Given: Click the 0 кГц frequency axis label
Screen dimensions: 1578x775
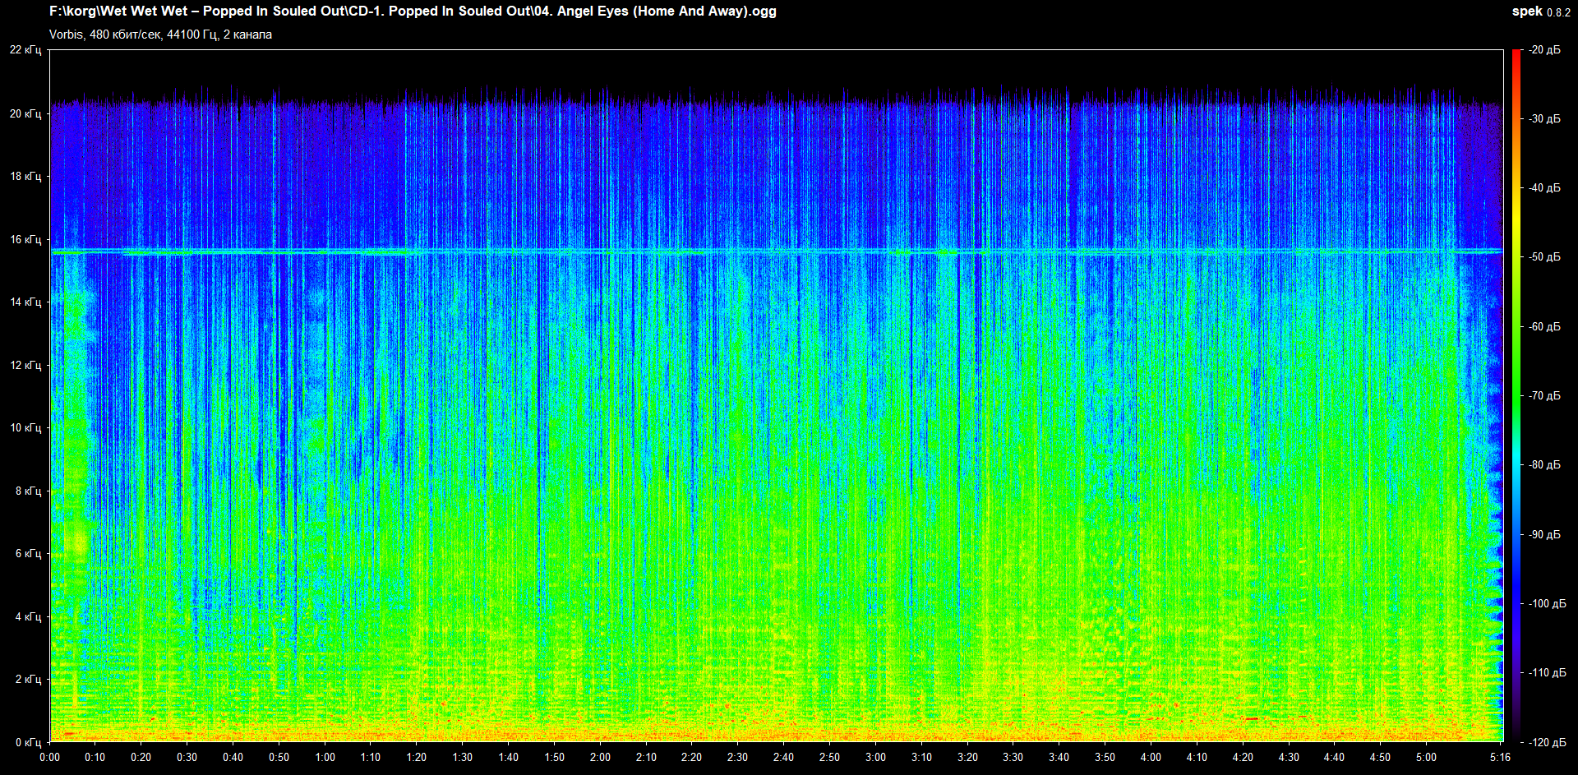Looking at the screenshot, I should (x=28, y=742).
